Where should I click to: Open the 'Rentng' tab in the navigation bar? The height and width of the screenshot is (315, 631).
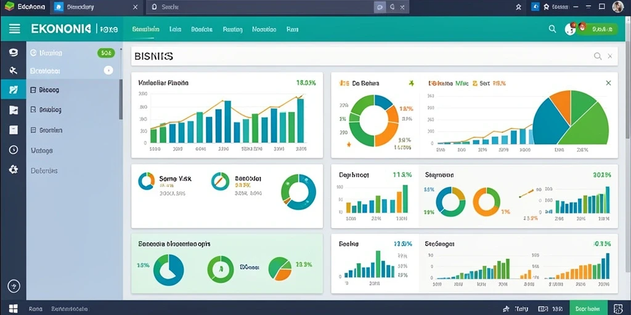[x=232, y=30]
